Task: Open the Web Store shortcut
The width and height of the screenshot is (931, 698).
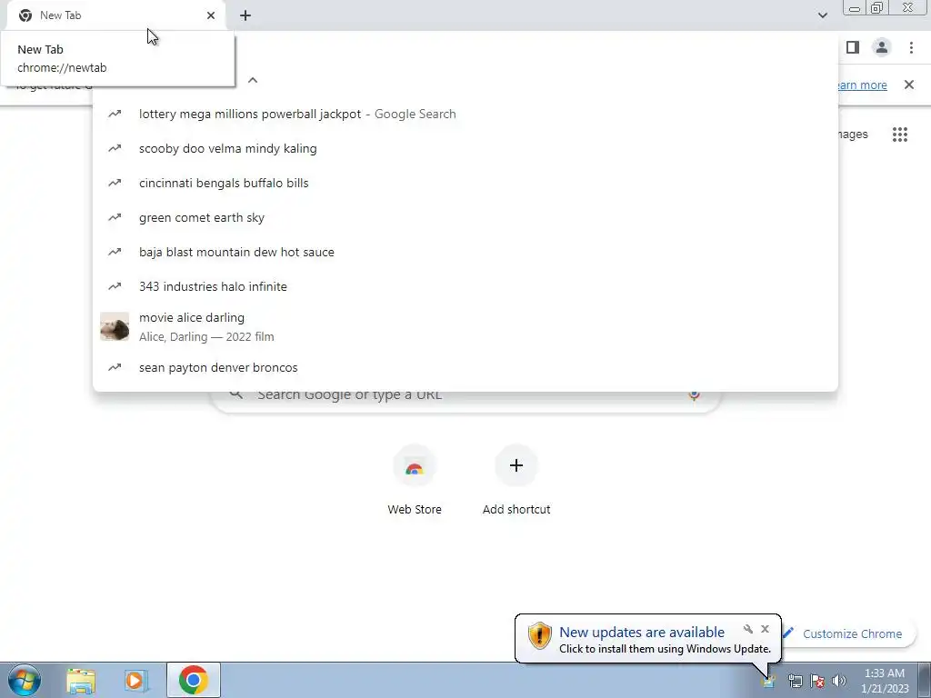Action: coord(415,481)
